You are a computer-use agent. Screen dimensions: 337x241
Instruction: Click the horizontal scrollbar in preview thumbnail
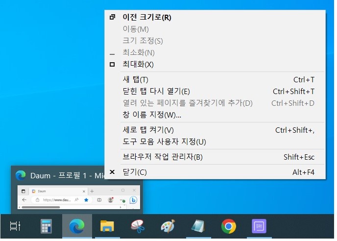tap(41, 207)
